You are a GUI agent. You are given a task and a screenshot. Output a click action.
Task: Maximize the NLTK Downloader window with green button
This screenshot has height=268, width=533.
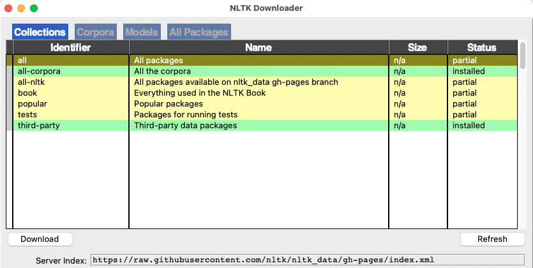[x=34, y=8]
